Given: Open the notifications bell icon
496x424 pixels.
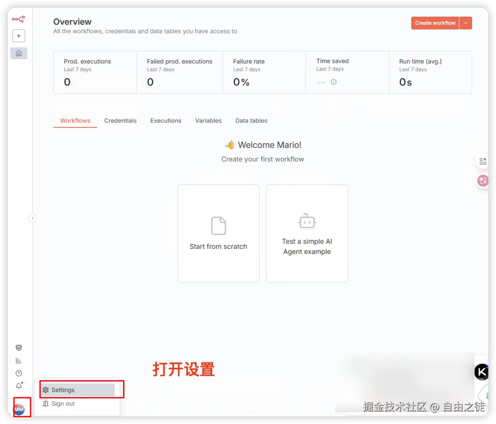Looking at the screenshot, I should point(19,386).
